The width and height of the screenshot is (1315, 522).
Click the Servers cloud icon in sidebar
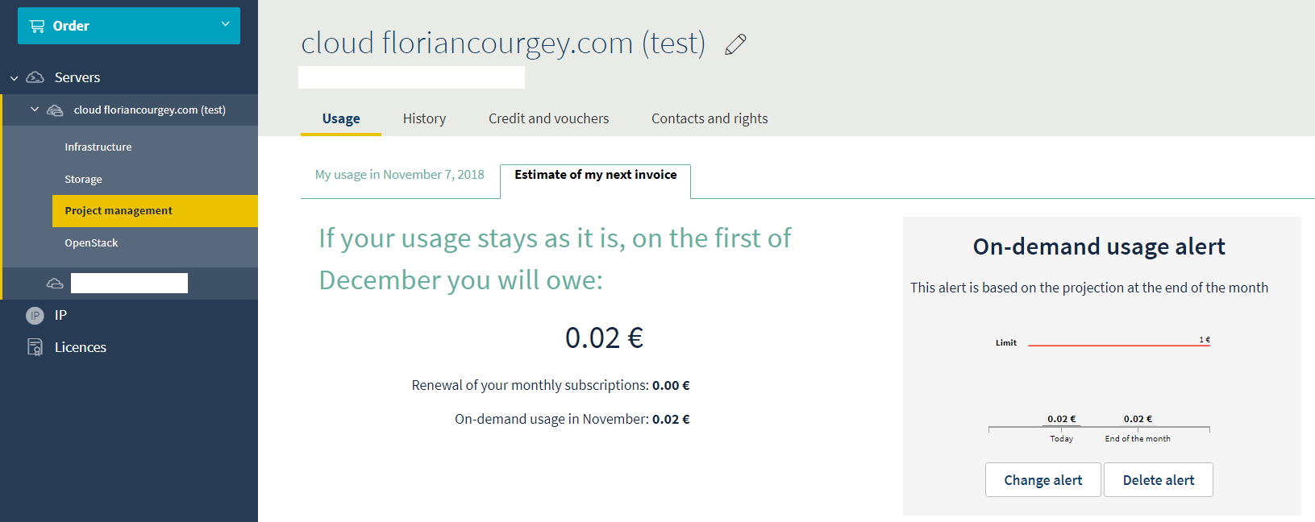[35, 77]
